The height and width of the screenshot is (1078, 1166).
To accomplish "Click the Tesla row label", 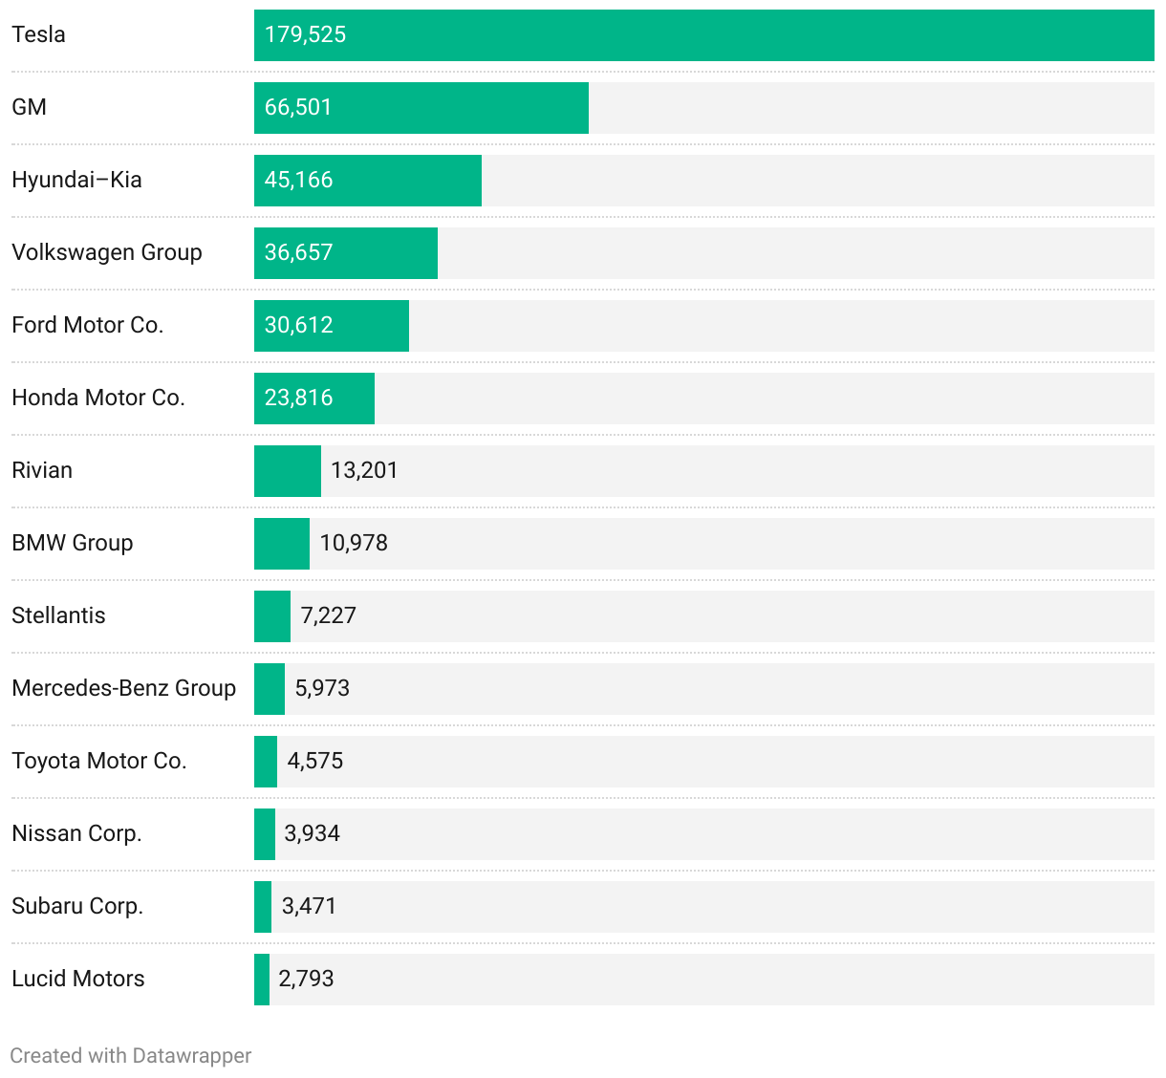I will coord(39,34).
